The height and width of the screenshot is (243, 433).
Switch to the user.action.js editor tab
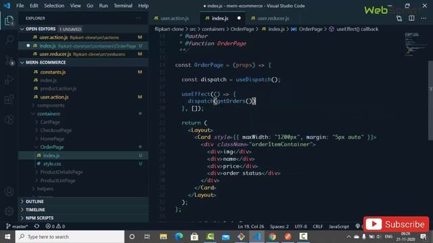coord(175,18)
